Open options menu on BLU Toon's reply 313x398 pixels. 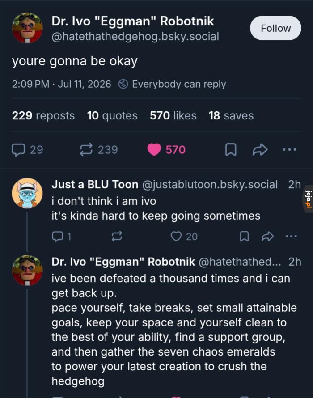pos(291,237)
